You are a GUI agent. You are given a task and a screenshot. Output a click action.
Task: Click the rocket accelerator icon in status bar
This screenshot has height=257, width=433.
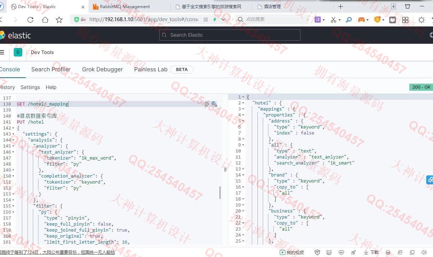[353, 252]
